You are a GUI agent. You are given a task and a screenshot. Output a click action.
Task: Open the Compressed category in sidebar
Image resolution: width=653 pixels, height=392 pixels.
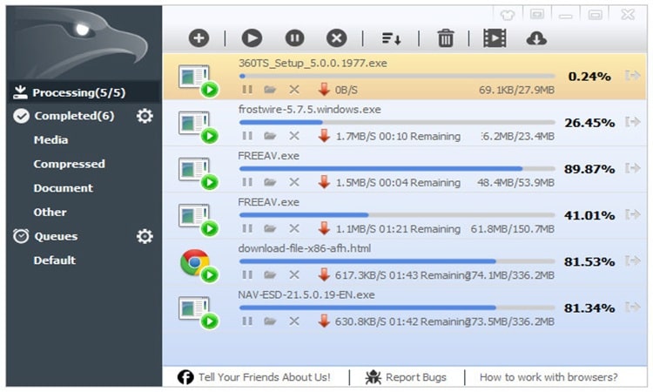[69, 164]
